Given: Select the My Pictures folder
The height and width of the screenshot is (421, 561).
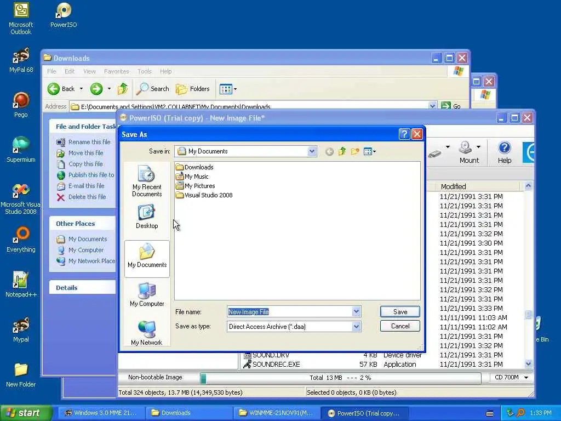Looking at the screenshot, I should (195, 186).
